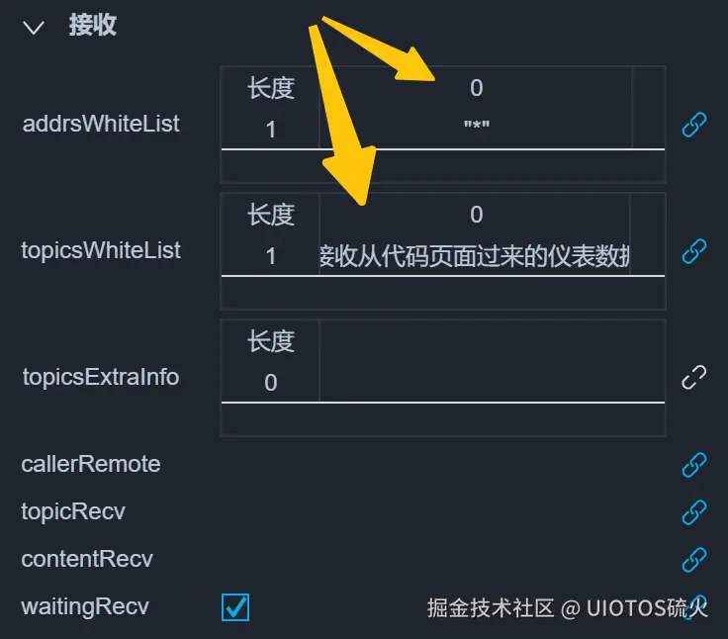Click the callerRemote property label

click(91, 464)
